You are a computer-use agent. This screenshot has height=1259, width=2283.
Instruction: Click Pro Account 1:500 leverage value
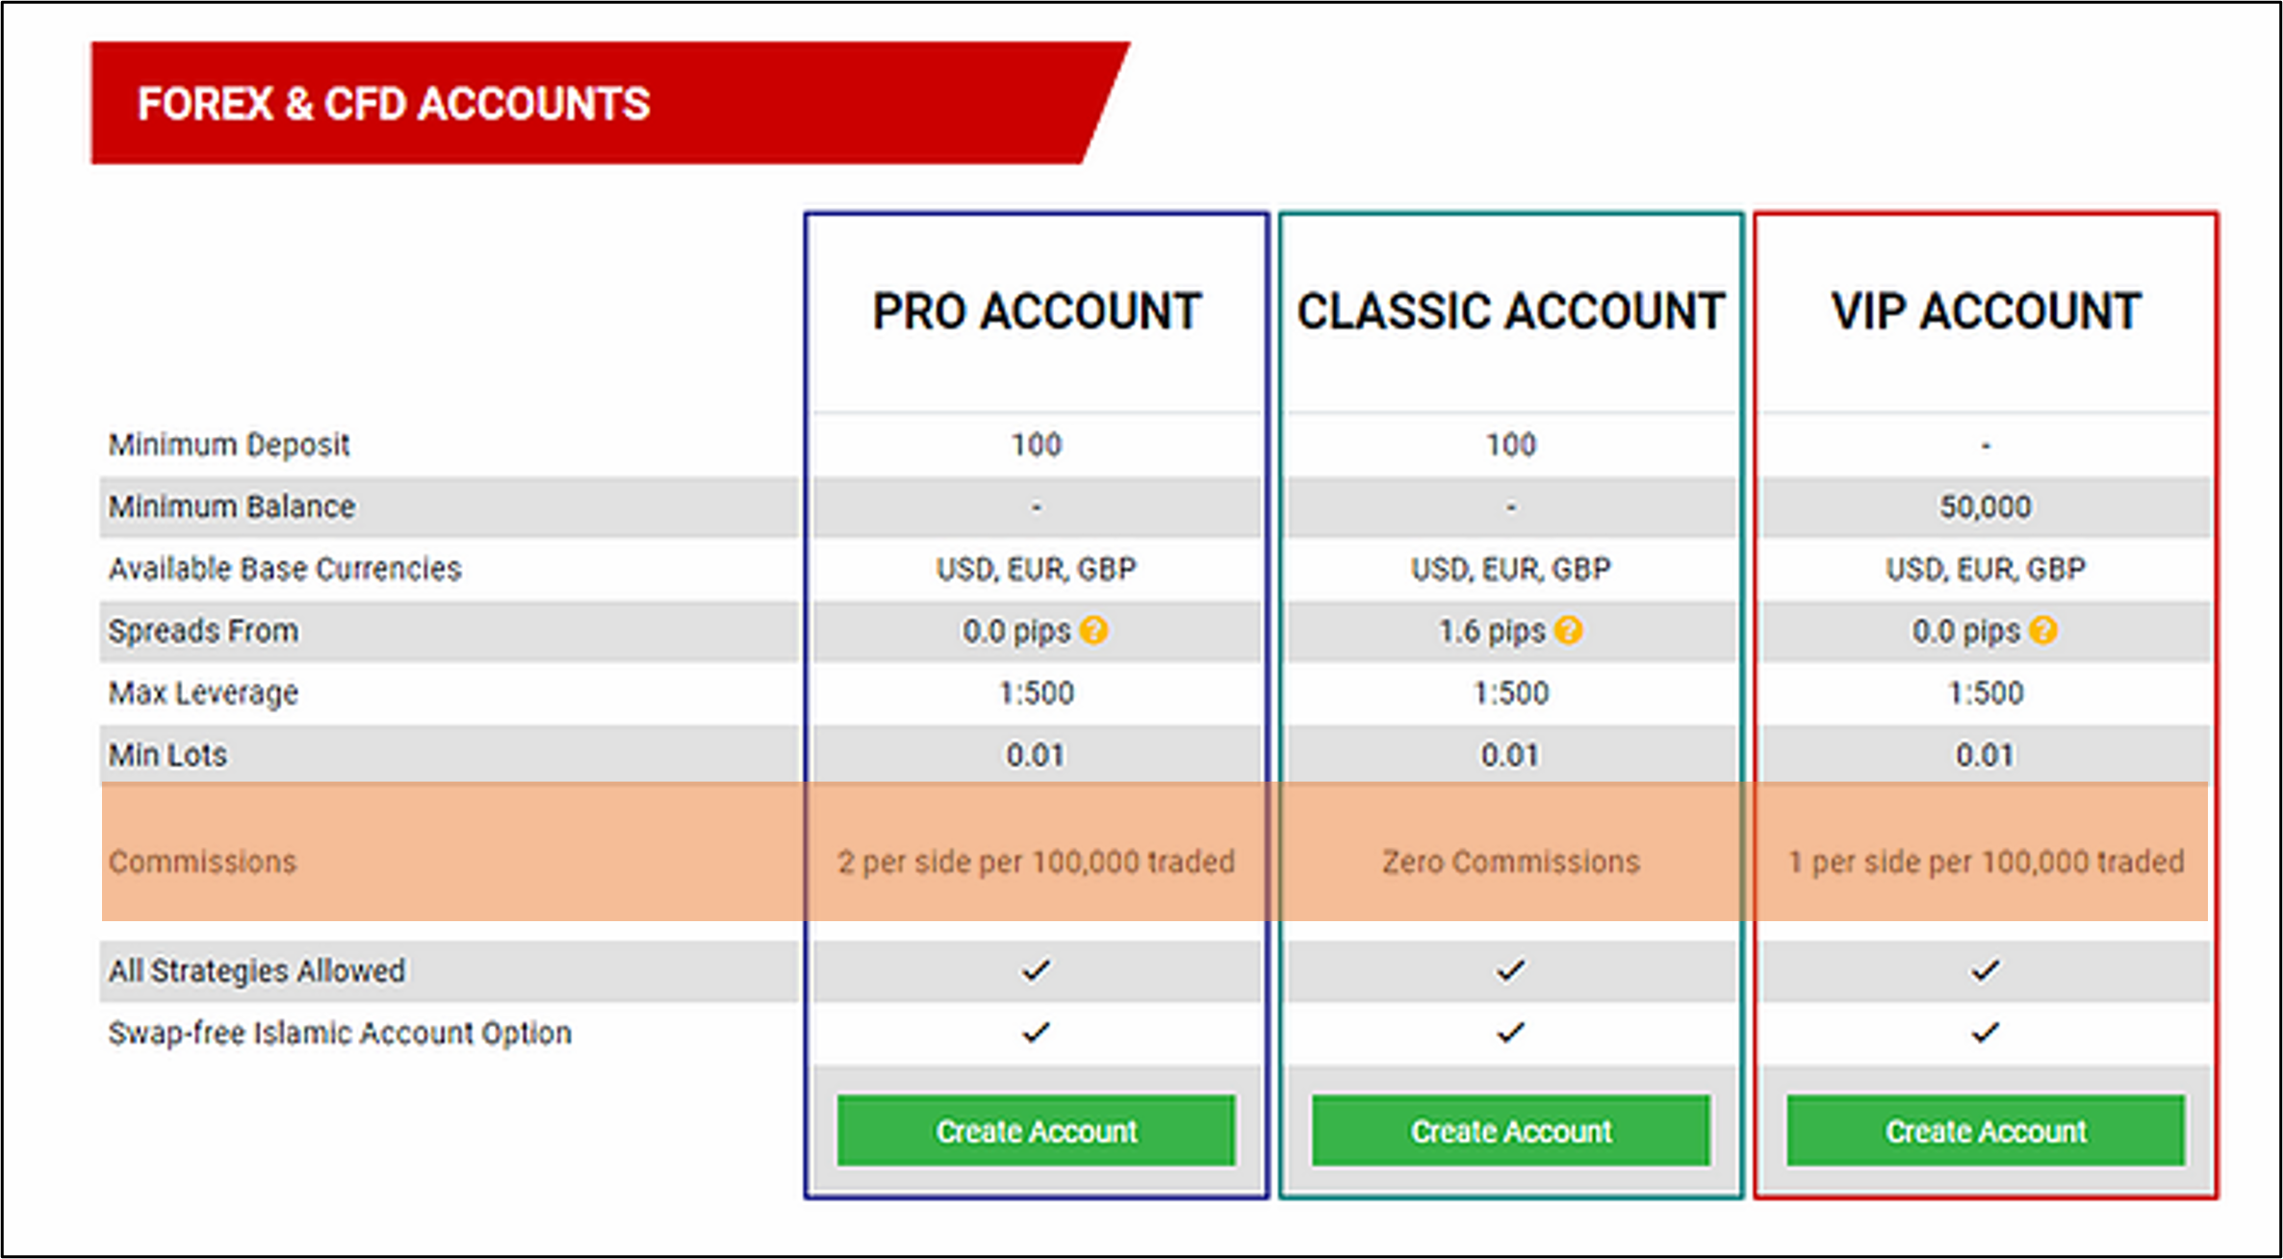pos(1037,693)
